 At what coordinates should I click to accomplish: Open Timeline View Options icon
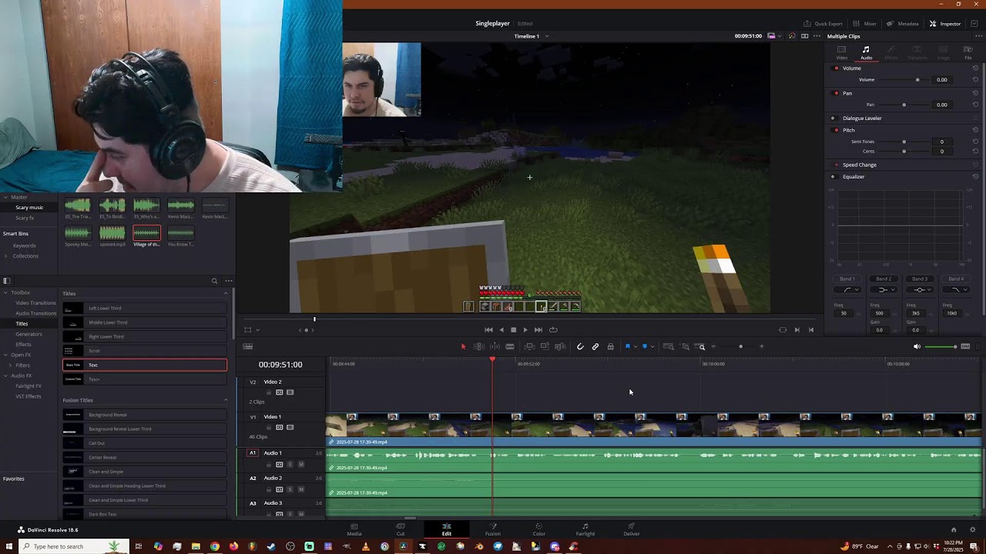pos(248,347)
